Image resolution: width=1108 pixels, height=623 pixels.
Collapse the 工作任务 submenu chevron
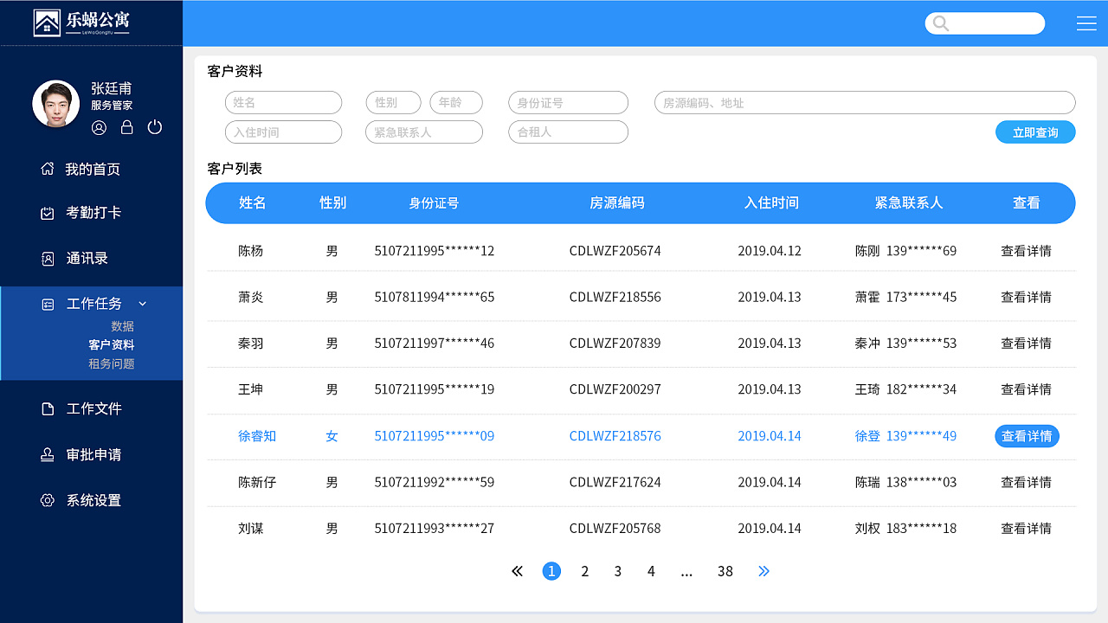[141, 304]
